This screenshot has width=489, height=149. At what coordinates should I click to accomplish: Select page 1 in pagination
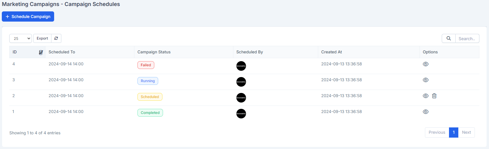[x=454, y=133]
